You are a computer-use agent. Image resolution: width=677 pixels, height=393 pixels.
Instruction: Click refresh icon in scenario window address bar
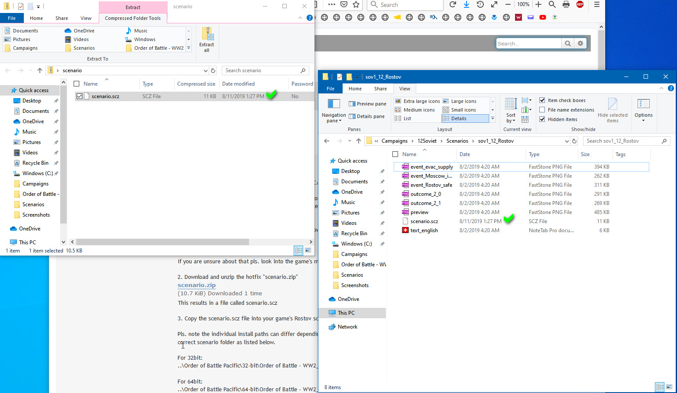(213, 70)
